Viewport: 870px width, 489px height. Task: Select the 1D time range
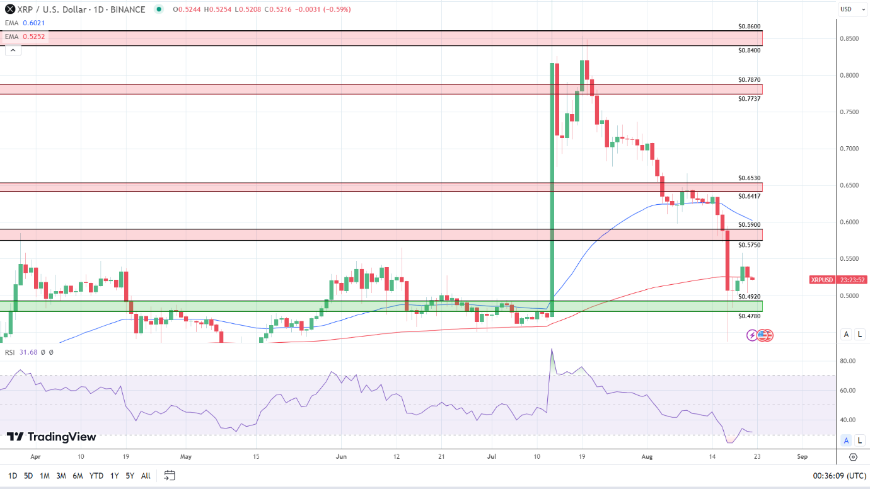pos(12,476)
